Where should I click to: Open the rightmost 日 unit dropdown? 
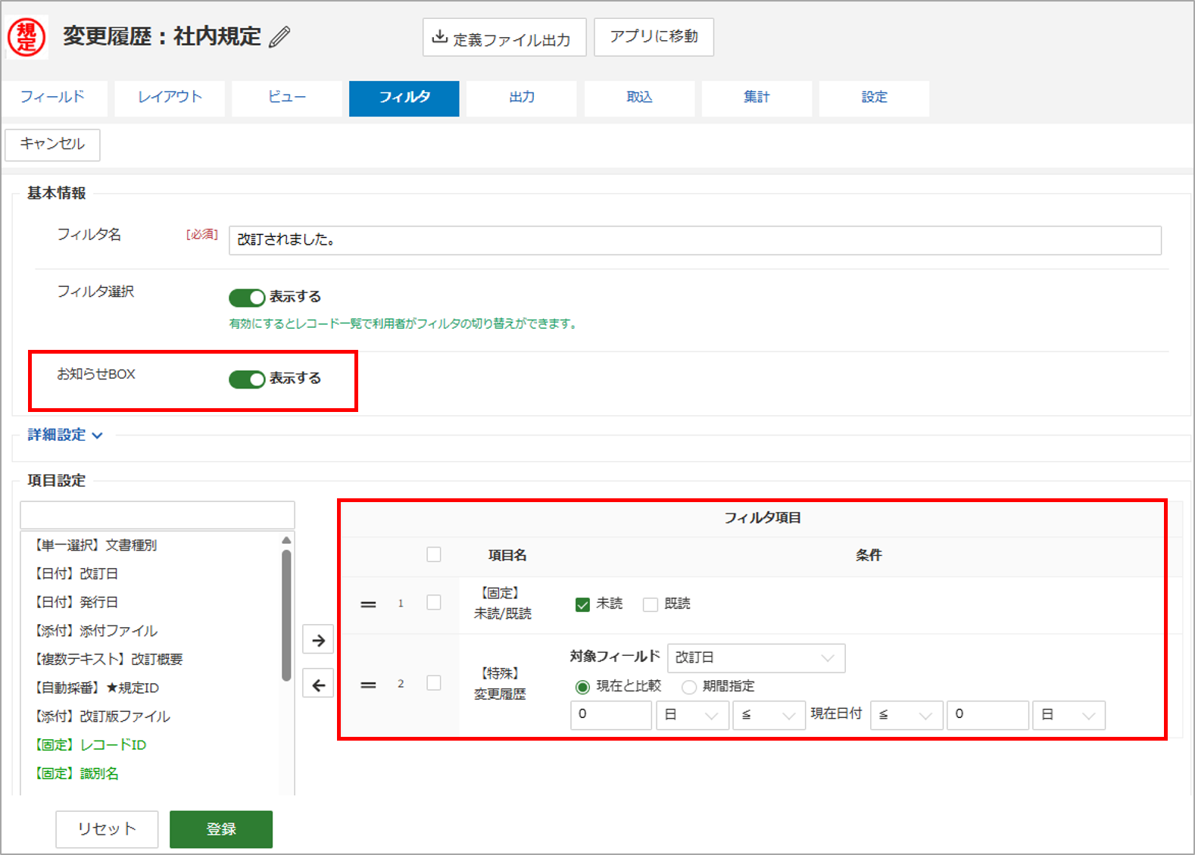[x=1068, y=715]
